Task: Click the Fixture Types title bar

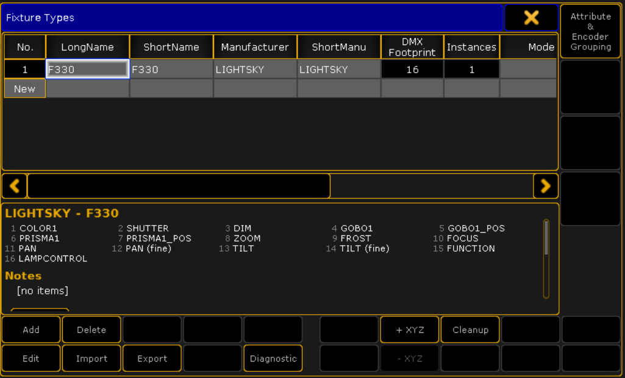Action: pos(252,18)
